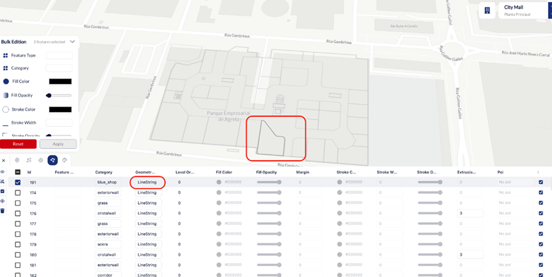Toggle the select-all checkbox in table header

(x=17, y=172)
